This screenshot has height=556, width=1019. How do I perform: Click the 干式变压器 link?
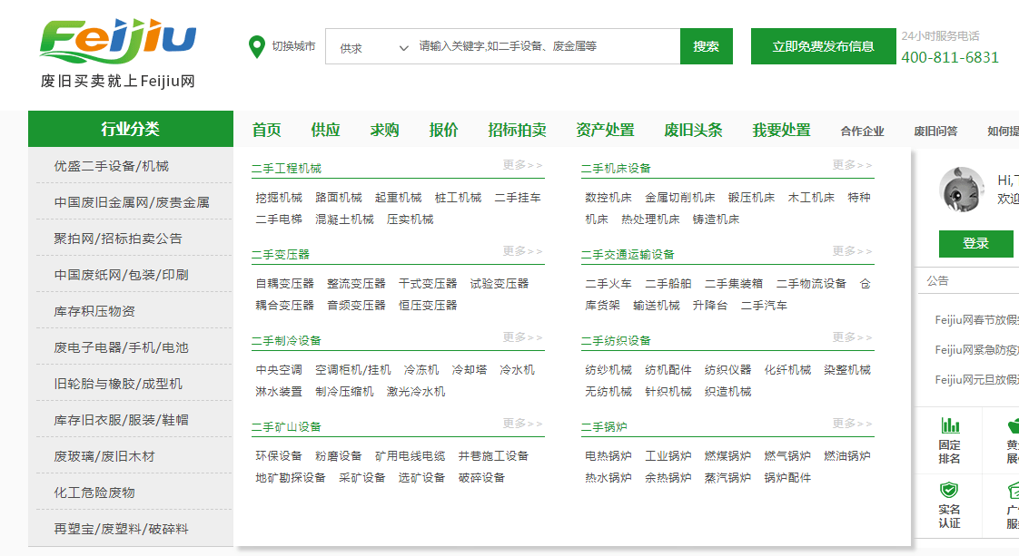coord(428,284)
